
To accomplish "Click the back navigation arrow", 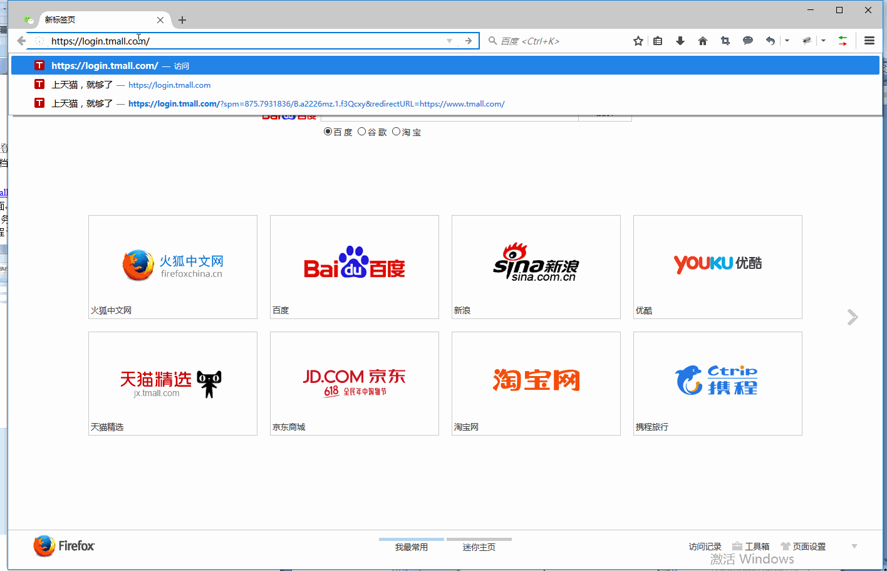I will (x=21, y=41).
